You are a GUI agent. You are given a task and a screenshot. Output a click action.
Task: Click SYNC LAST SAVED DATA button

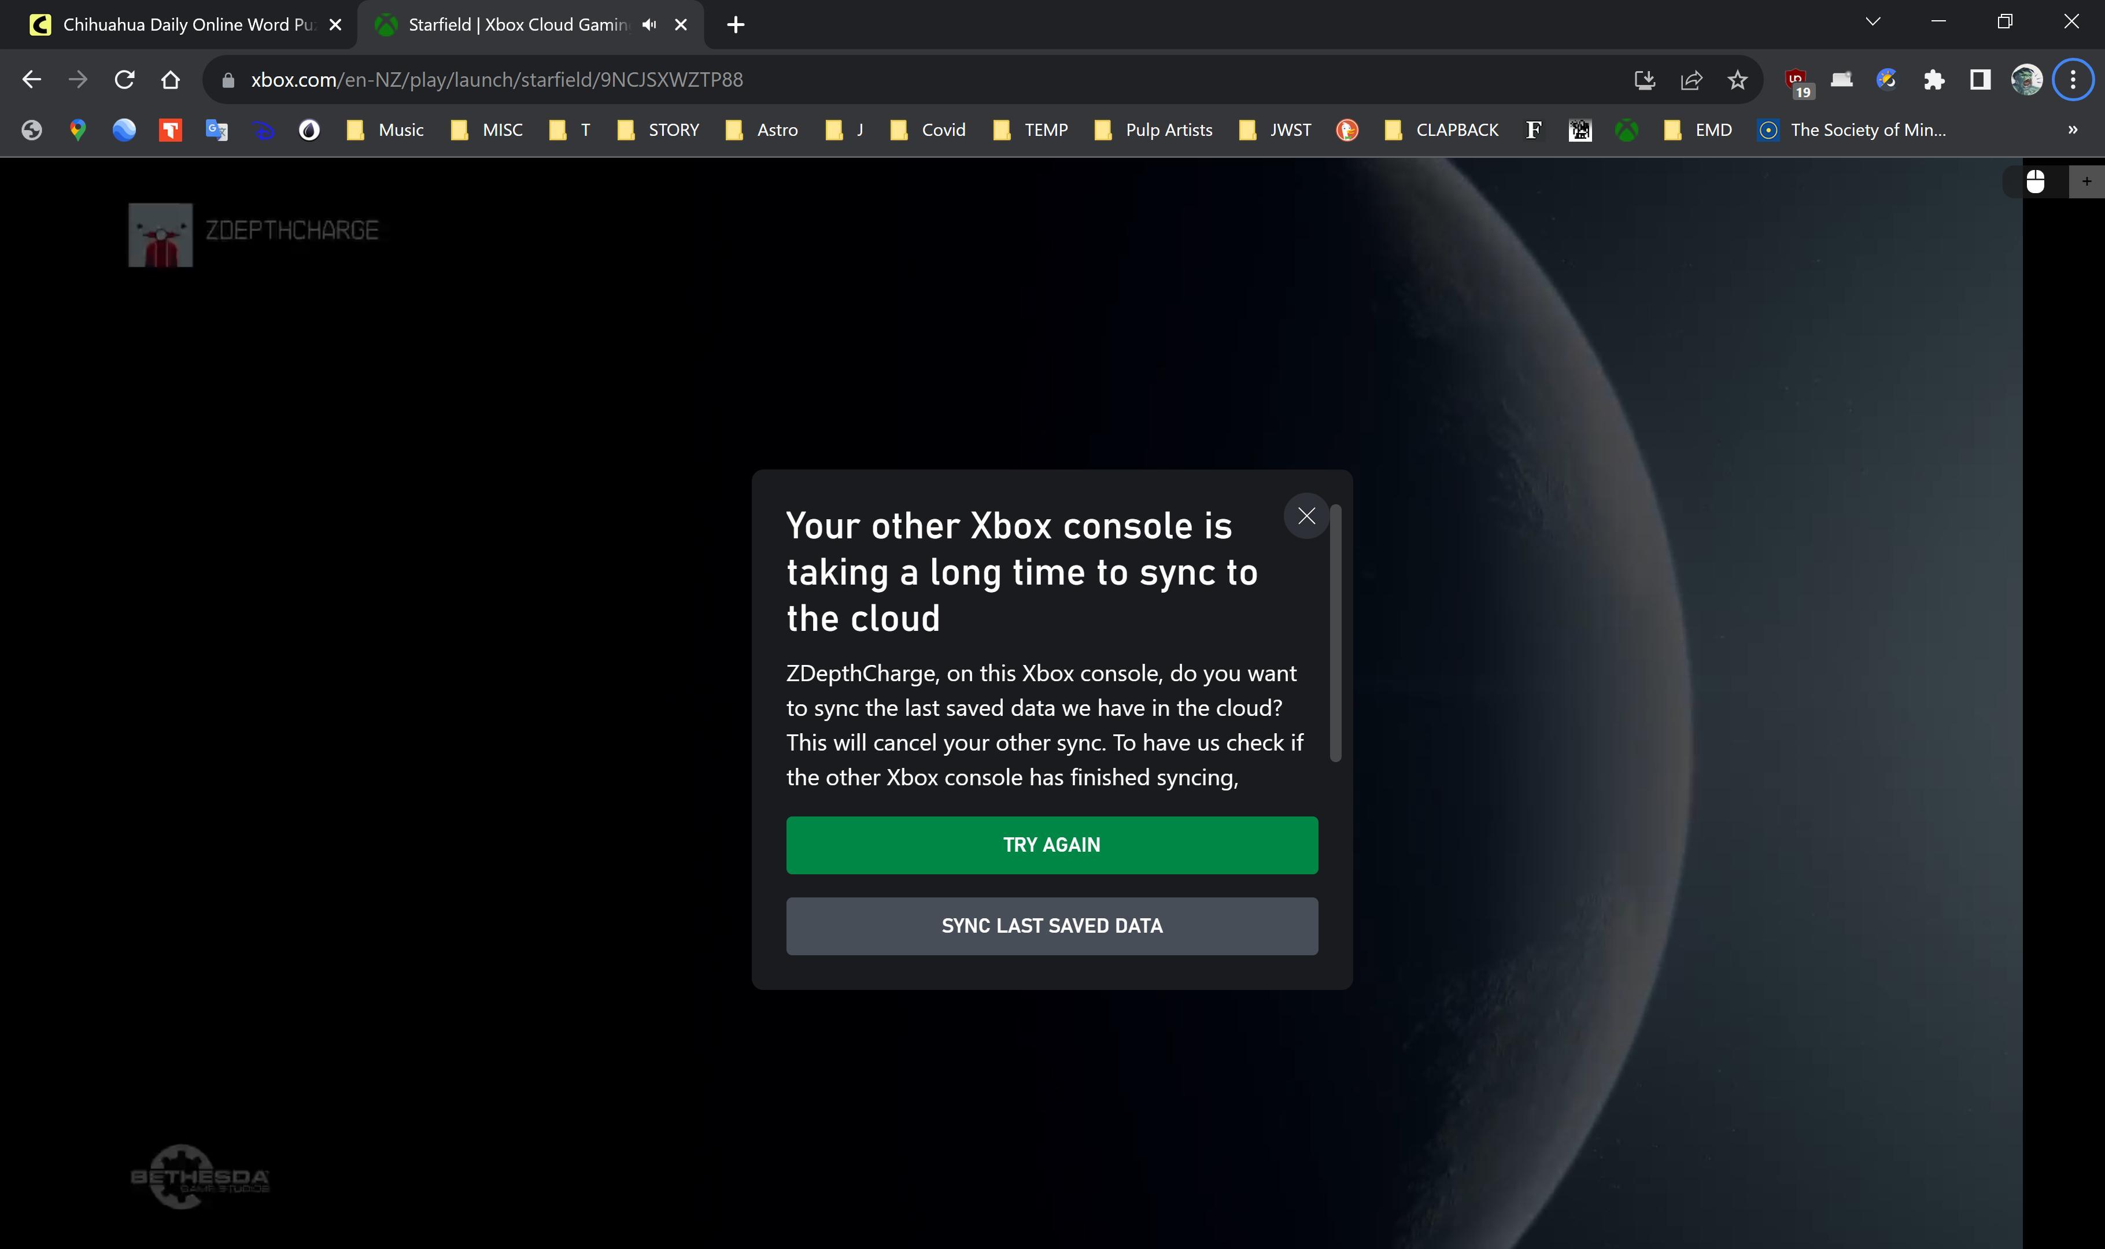click(x=1052, y=925)
